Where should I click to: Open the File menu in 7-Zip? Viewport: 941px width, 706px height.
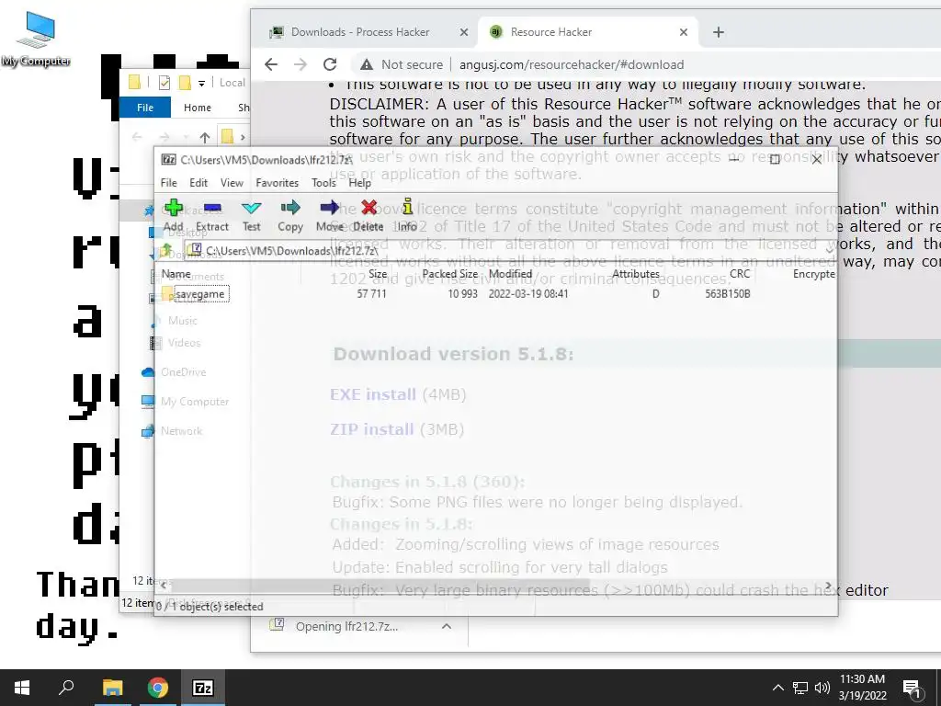tap(169, 183)
